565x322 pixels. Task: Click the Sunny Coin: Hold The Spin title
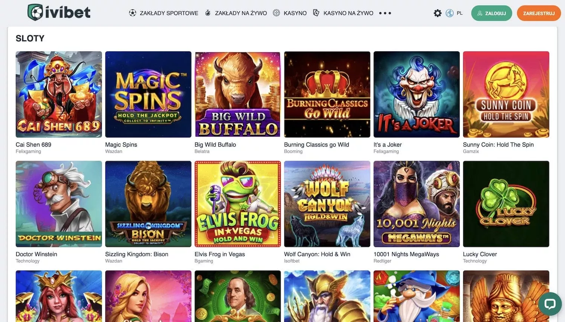tap(498, 144)
